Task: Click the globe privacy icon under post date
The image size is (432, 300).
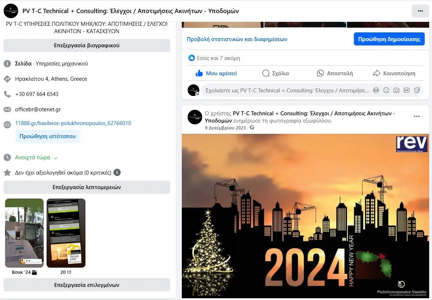Action: point(252,128)
